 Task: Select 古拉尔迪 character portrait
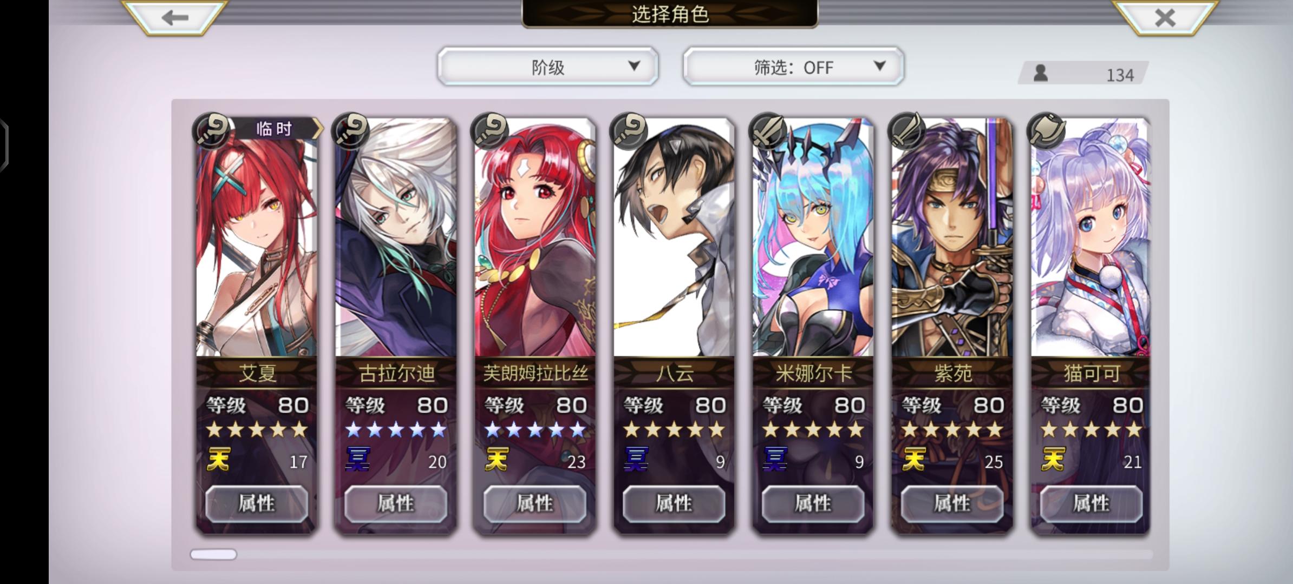396,238
